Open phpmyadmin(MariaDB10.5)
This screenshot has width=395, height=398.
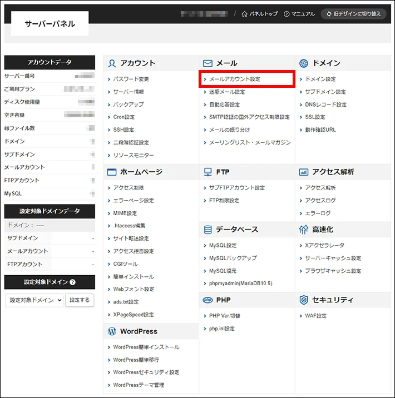(240, 283)
